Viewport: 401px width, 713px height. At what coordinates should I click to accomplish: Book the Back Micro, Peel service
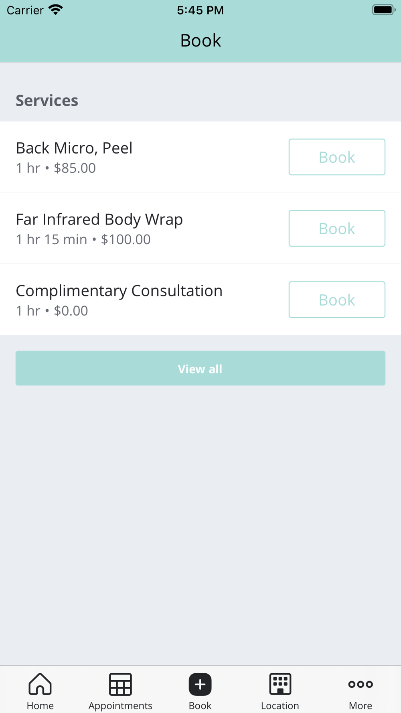coord(337,157)
